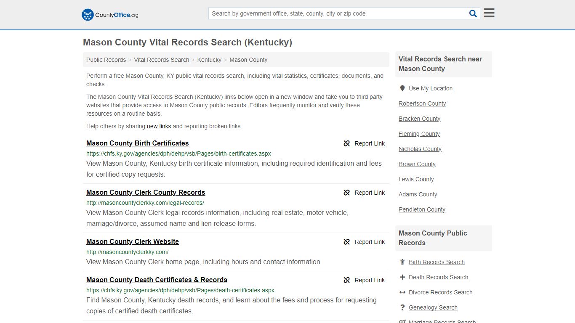The image size is (575, 323).
Task: Open Robertson County vital records
Action: coord(422,103)
